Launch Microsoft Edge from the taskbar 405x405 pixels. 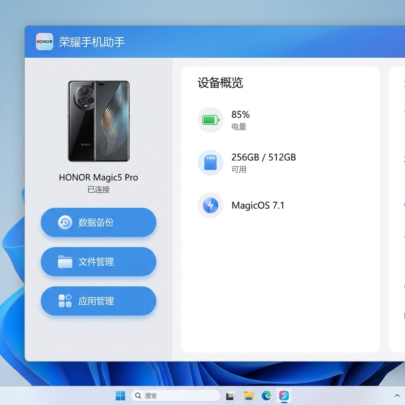coord(266,396)
